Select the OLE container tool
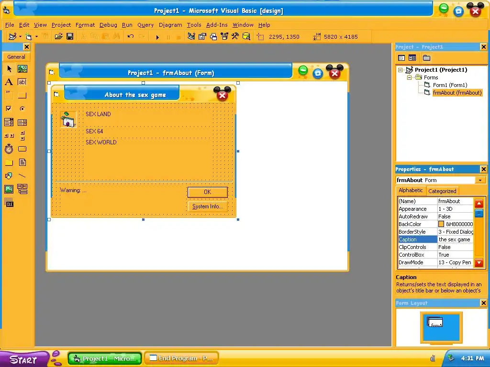Viewport: 490px width, 367px height. pyautogui.click(x=9, y=203)
